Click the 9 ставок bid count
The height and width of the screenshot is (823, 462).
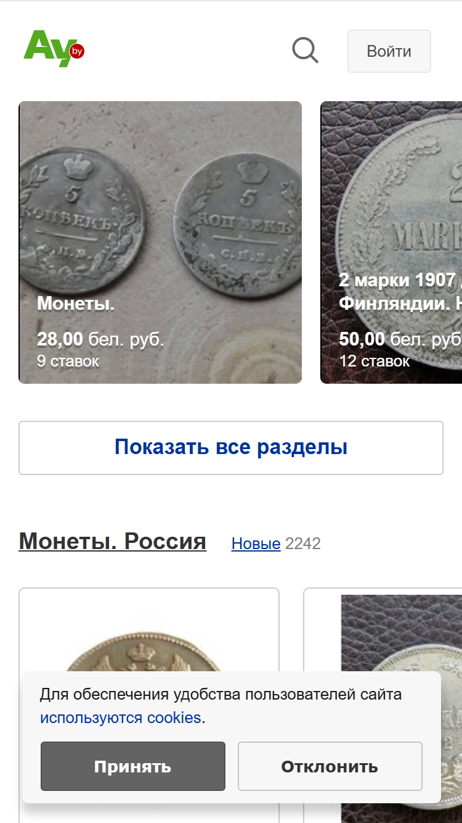[68, 361]
